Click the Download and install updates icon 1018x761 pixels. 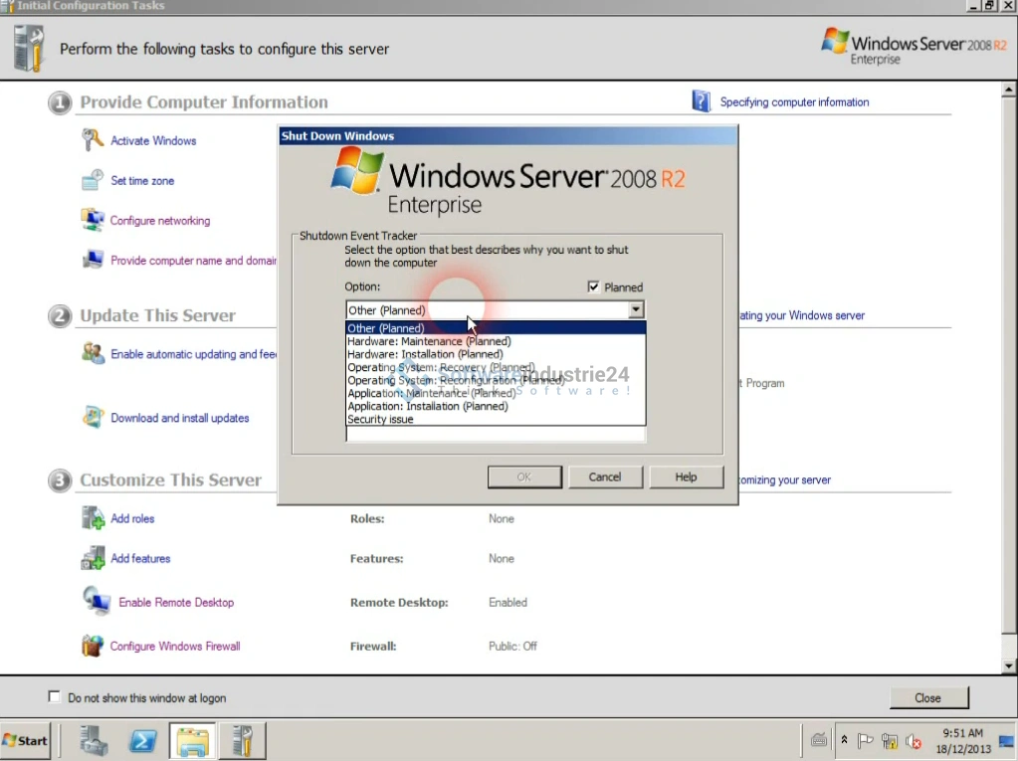point(94,418)
